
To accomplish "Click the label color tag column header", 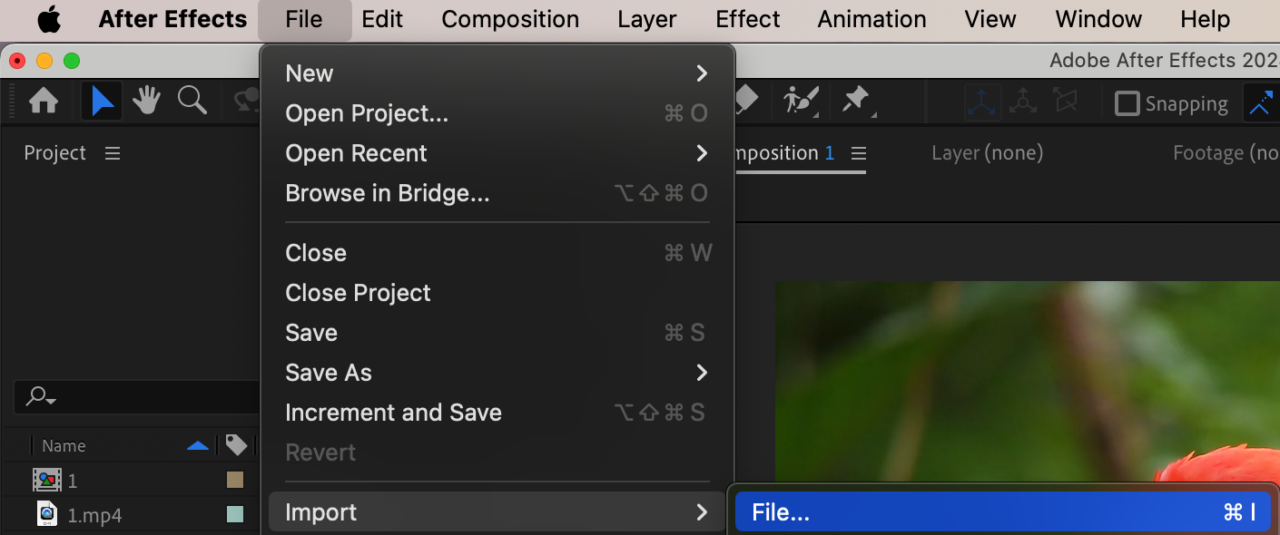I will point(236,444).
